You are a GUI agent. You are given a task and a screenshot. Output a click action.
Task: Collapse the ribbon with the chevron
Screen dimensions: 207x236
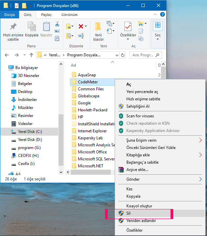pos(155,14)
